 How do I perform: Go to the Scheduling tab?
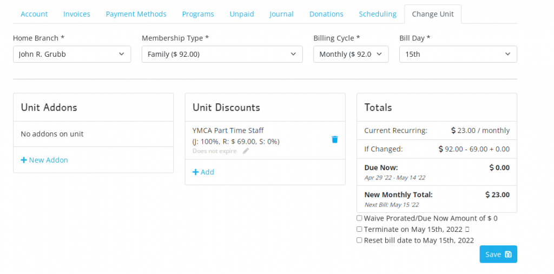point(378,14)
